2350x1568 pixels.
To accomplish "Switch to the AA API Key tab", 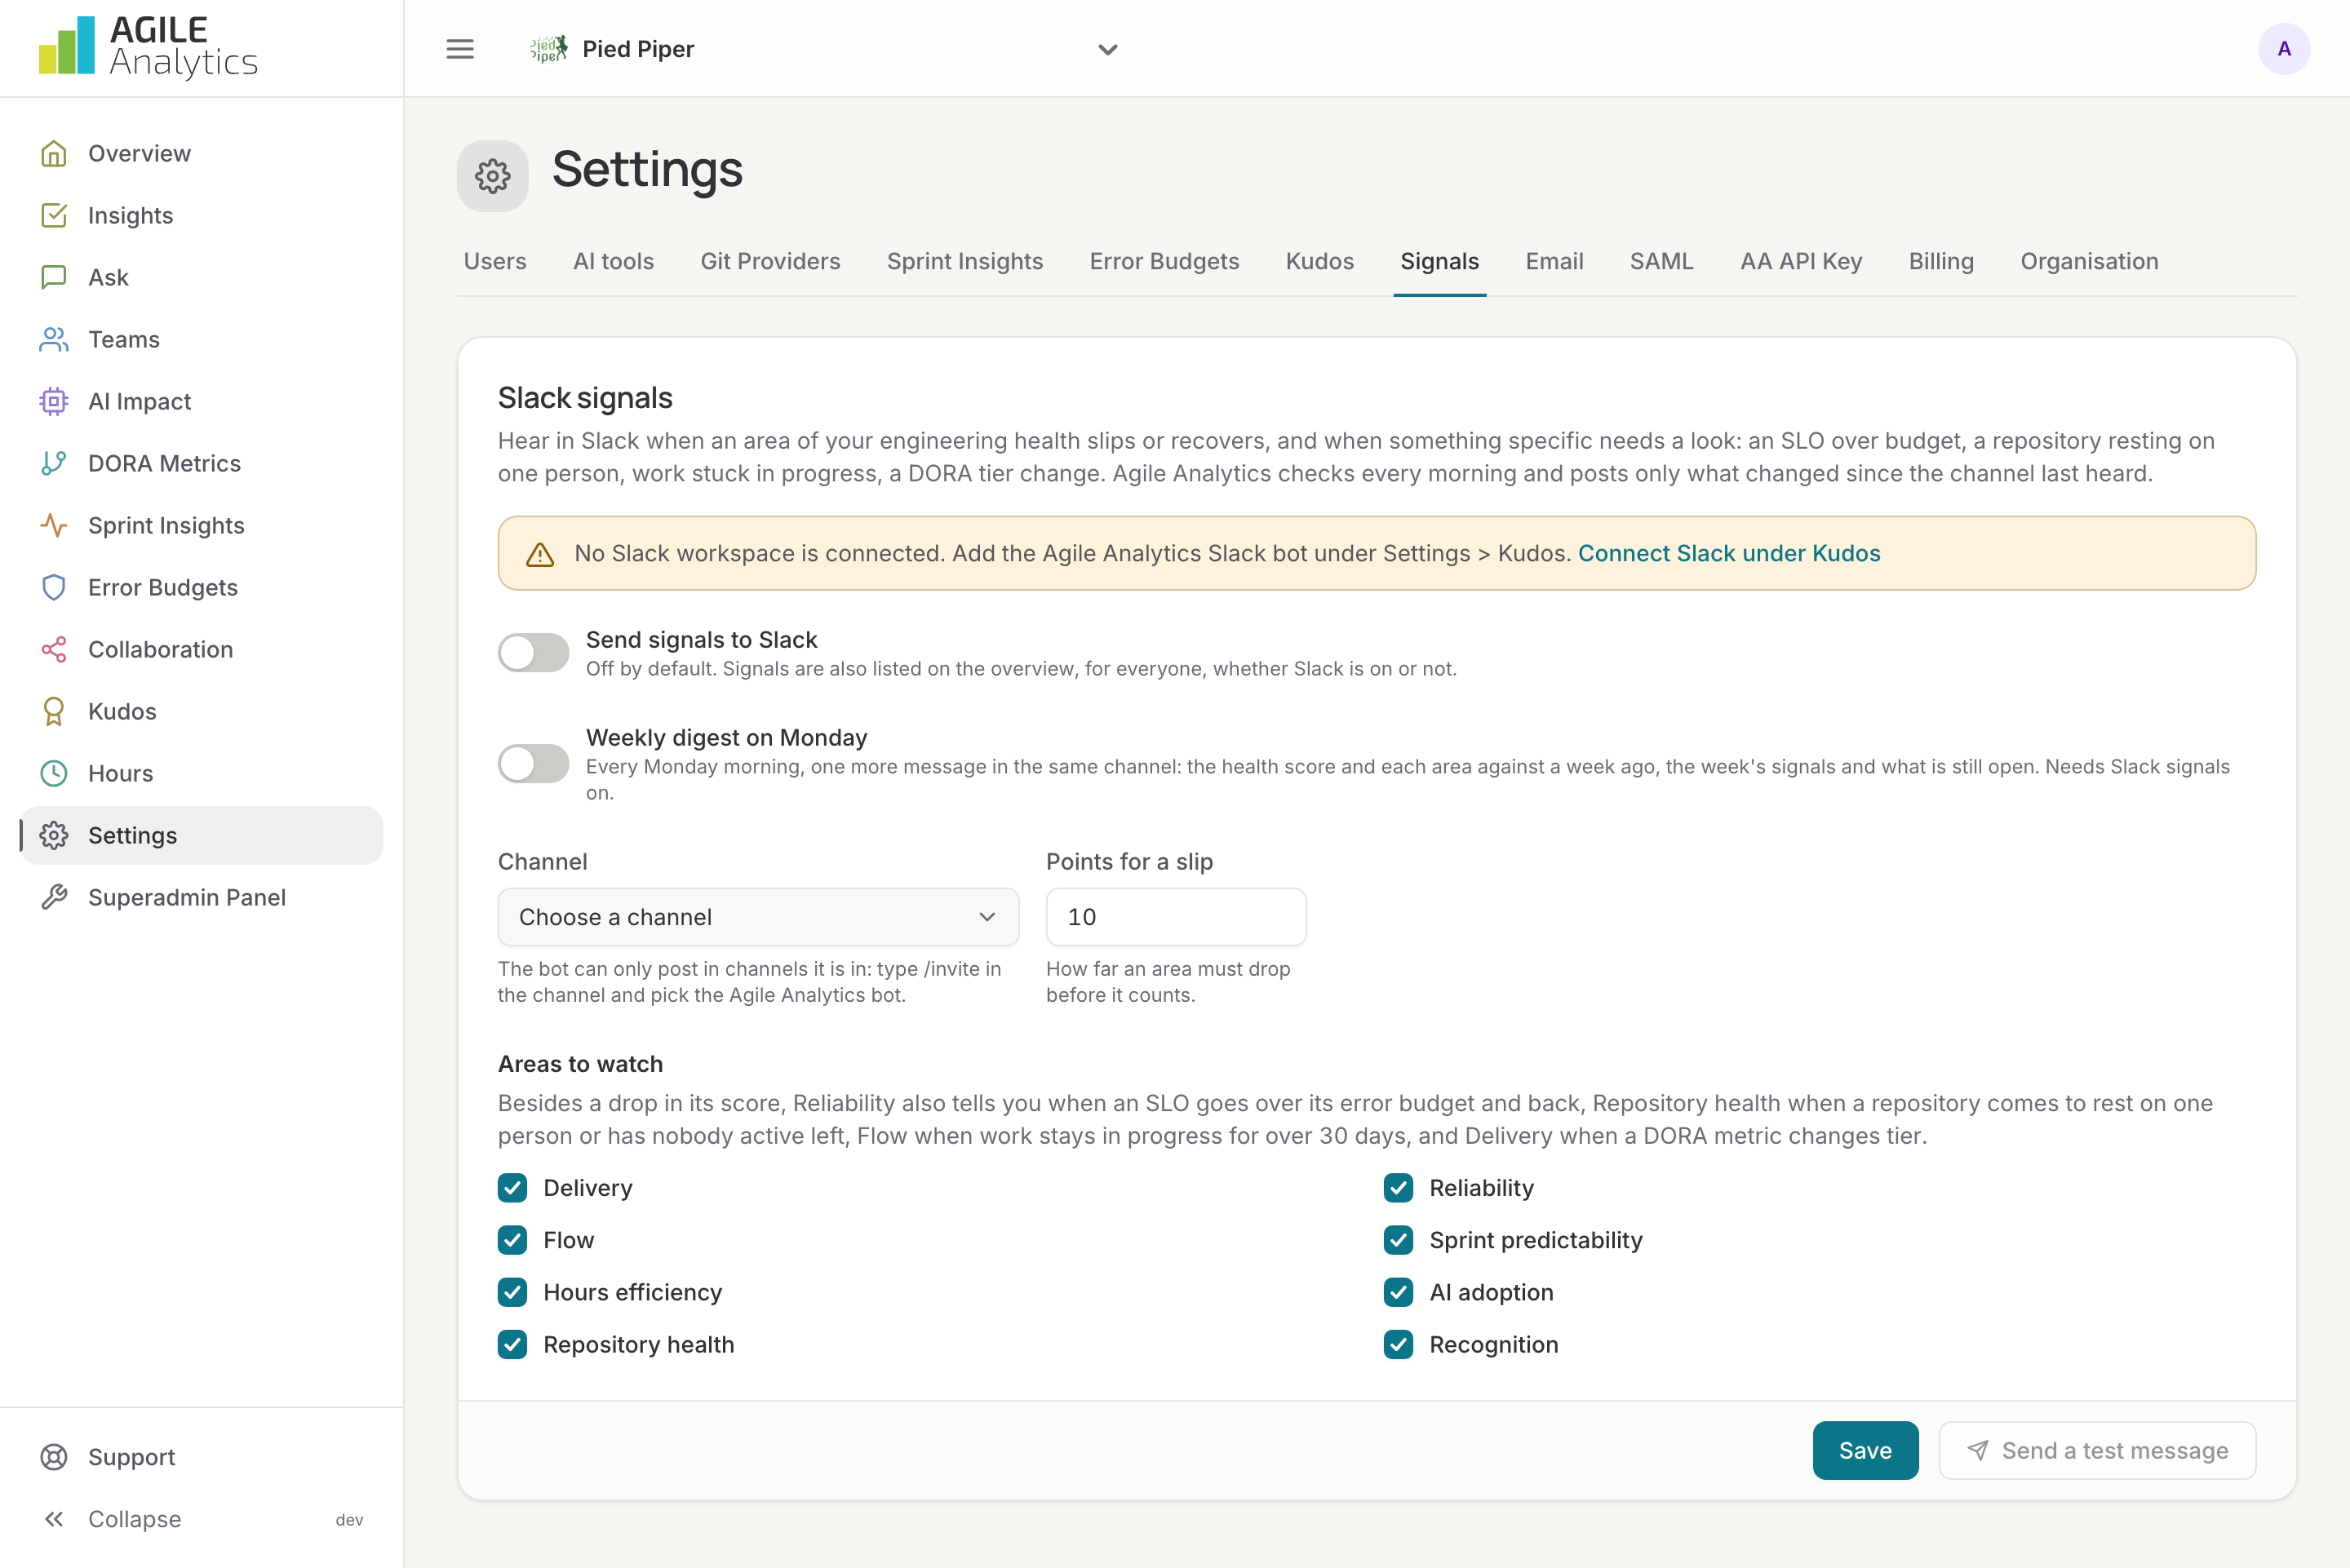I will [1800, 261].
